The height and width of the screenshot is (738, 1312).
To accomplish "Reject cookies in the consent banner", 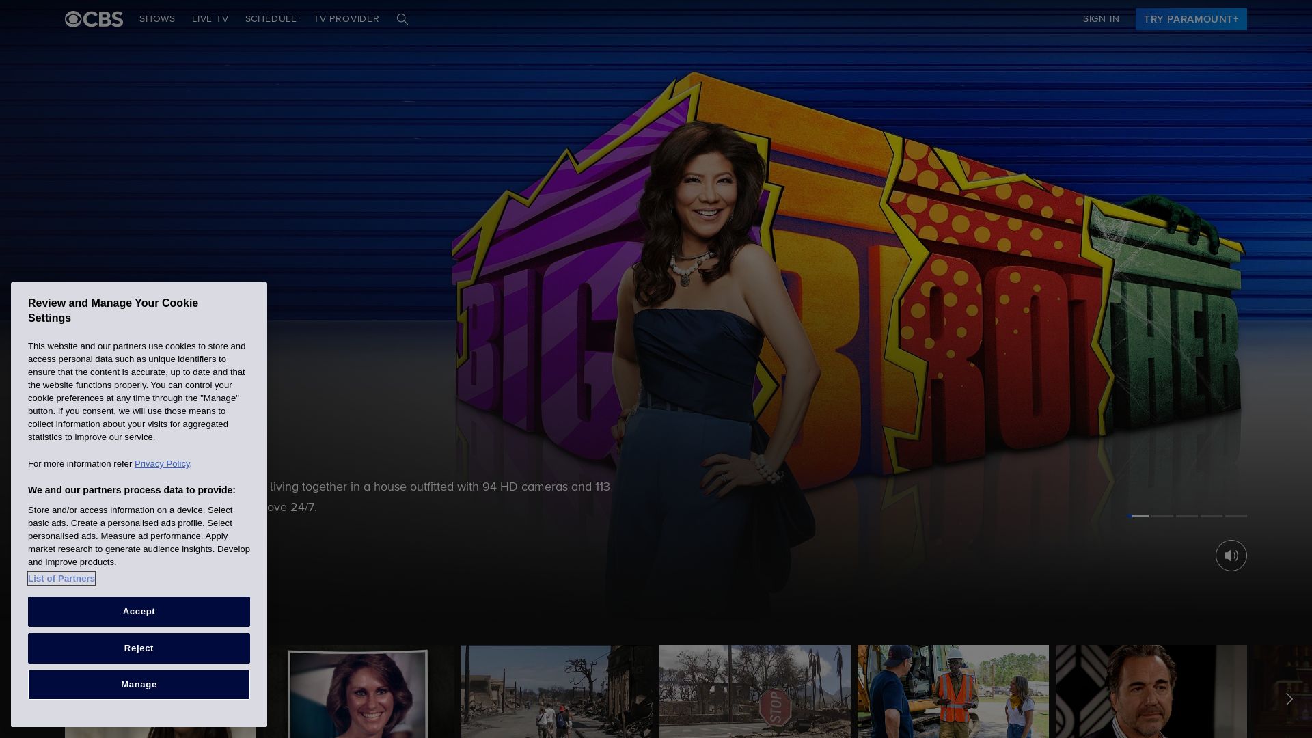I will 139,648.
